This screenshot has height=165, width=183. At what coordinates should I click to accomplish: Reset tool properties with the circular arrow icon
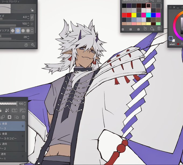[26, 45]
